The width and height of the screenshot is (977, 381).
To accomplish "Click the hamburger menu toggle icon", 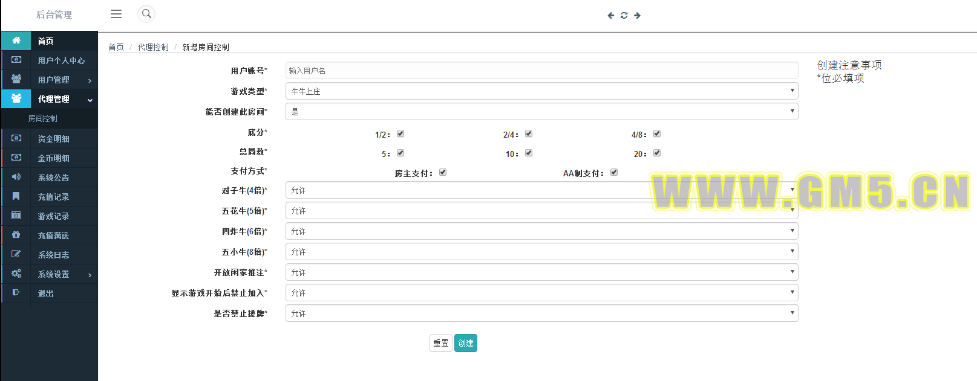I will tap(116, 14).
